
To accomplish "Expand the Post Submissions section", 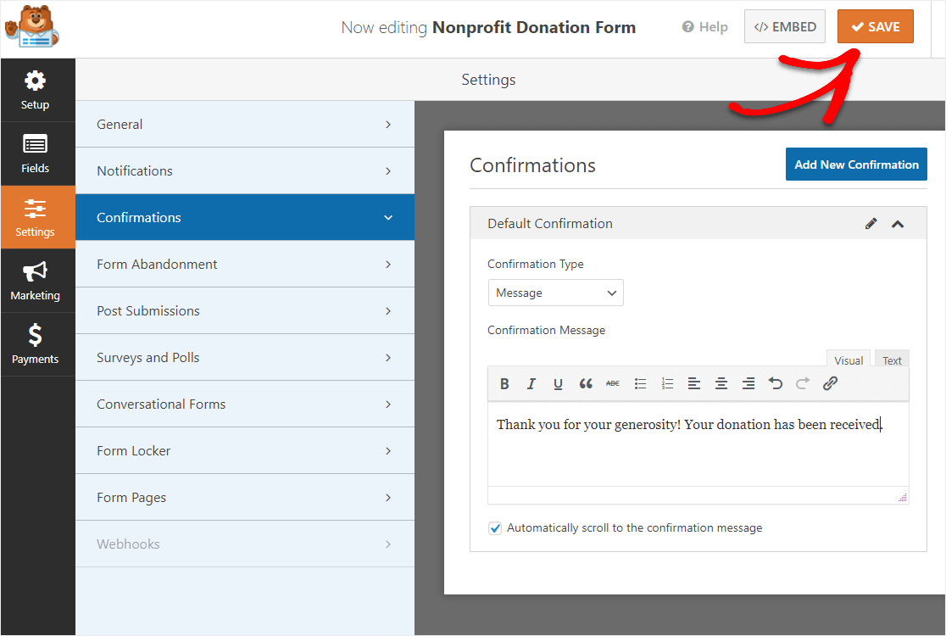I will (x=245, y=310).
